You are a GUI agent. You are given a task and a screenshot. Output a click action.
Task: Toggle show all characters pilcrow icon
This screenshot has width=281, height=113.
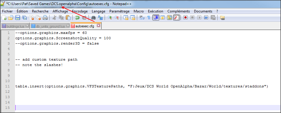pos(149,18)
